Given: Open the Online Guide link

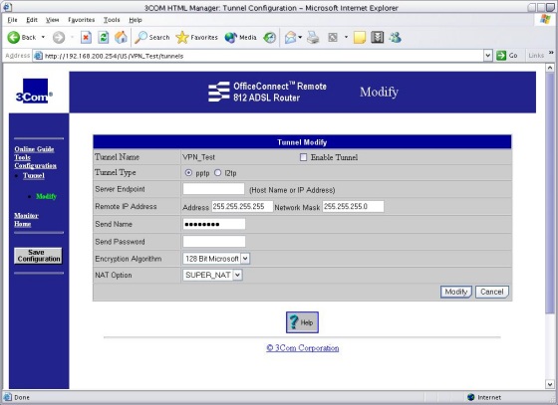Looking at the screenshot, I should click(x=34, y=149).
